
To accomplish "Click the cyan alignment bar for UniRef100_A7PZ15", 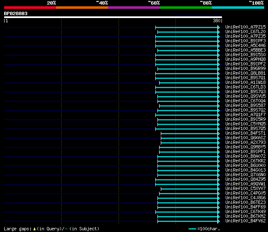I will click(x=186, y=27).
